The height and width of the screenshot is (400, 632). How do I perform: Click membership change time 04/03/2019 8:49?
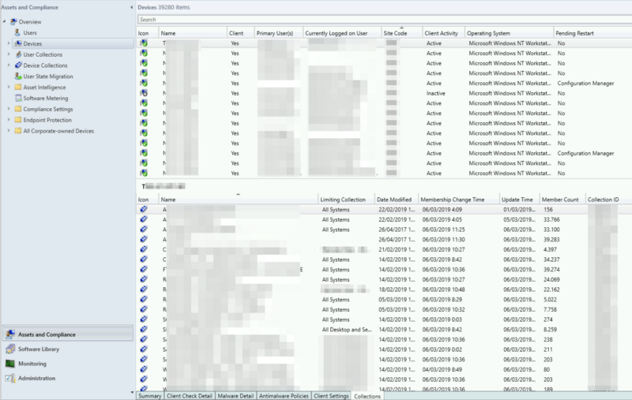(x=442, y=369)
